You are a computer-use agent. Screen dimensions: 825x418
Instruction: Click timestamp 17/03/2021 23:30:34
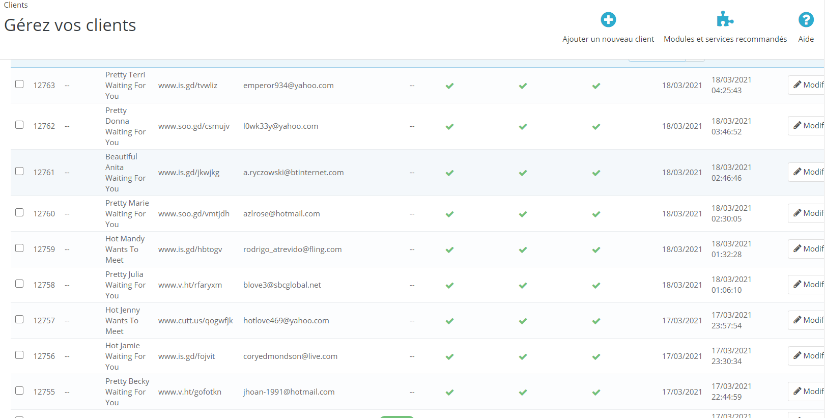[731, 356]
